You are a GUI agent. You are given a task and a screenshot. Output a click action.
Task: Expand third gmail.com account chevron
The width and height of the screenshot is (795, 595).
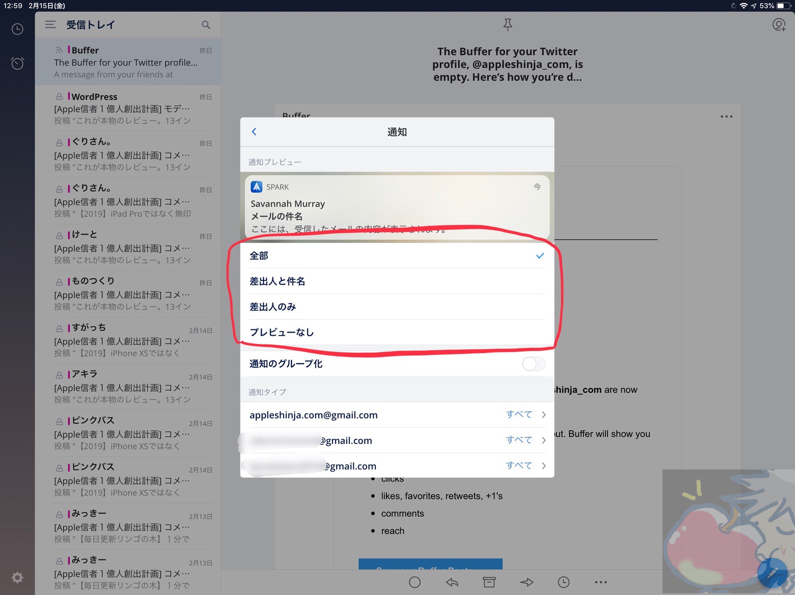coord(544,465)
